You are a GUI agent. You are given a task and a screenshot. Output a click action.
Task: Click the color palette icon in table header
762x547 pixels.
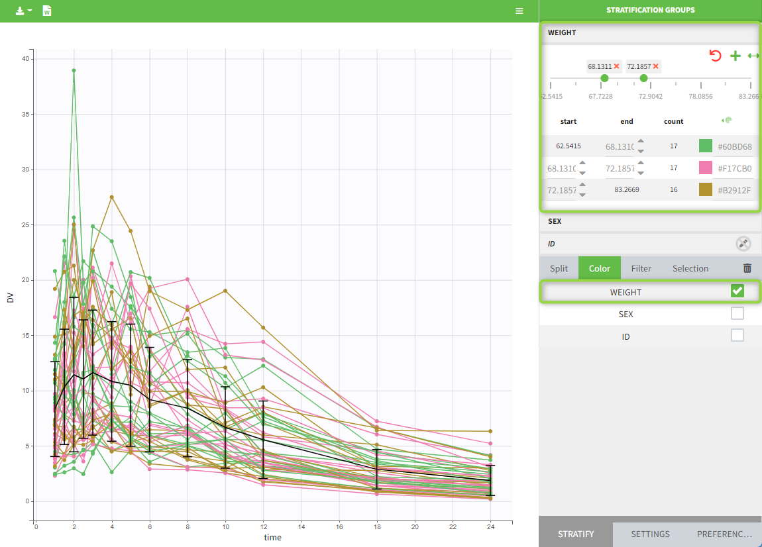726,121
